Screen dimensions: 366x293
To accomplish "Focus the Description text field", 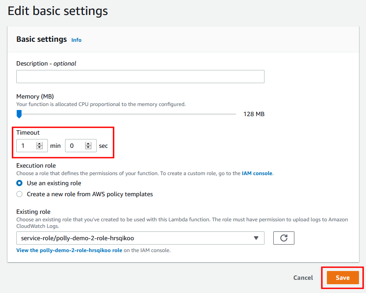I will tap(140, 77).
